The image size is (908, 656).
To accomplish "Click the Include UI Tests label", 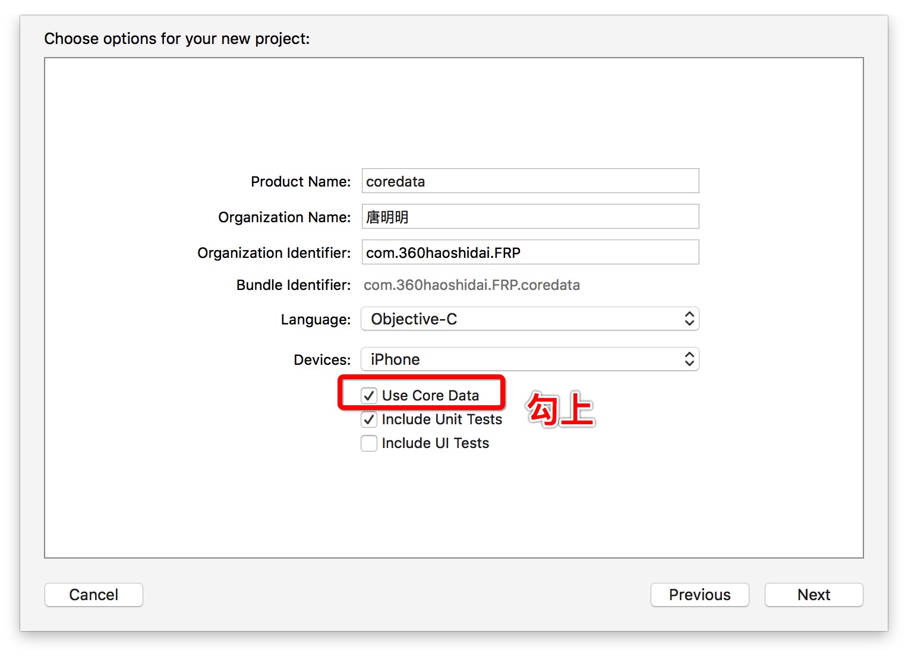I will (x=435, y=443).
